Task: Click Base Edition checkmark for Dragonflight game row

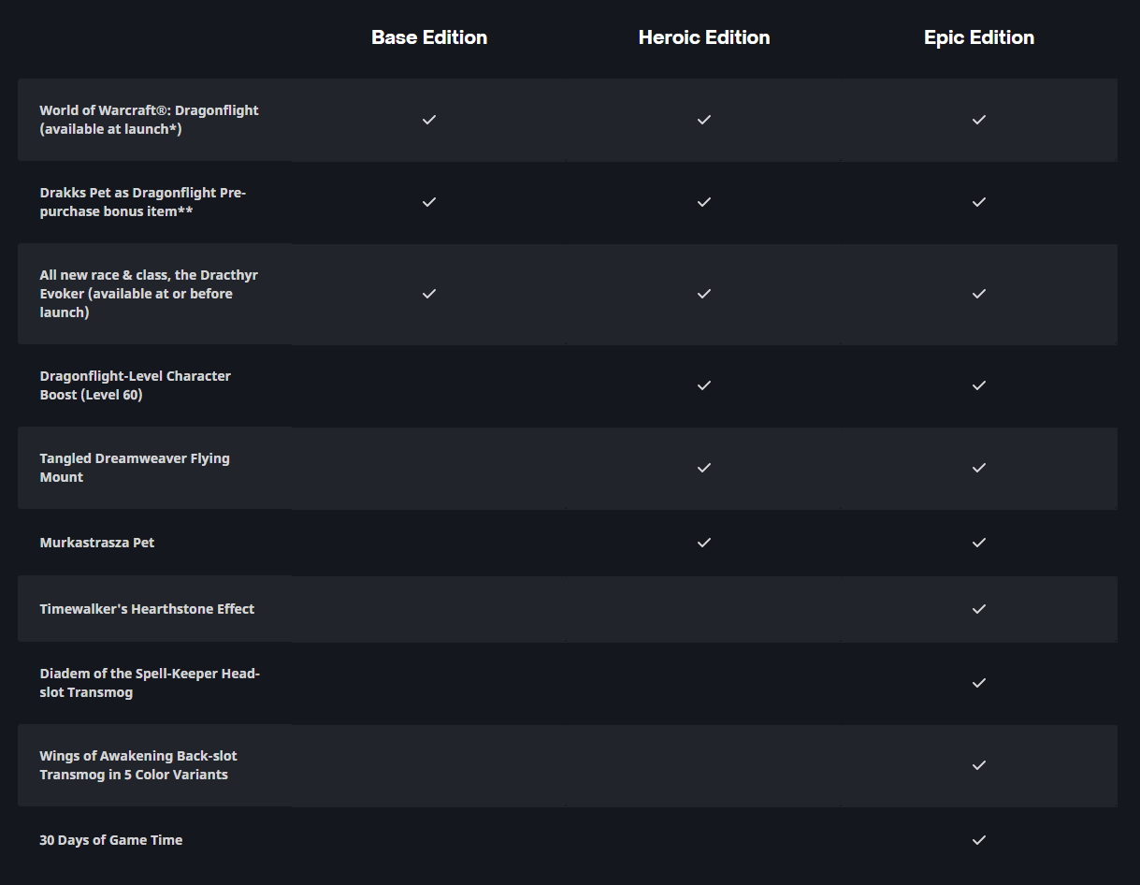Action: pyautogui.click(x=429, y=120)
